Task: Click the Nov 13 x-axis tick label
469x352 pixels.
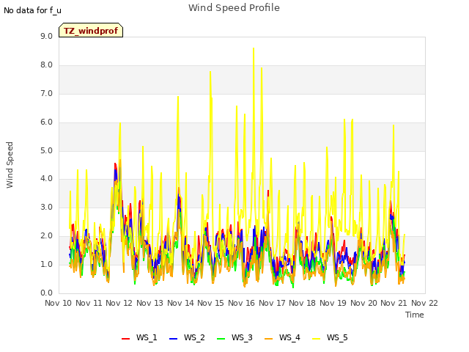Action: (149, 303)
